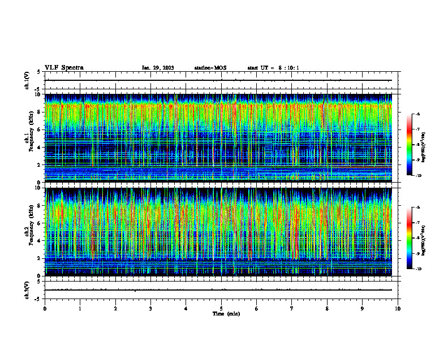The height and width of the screenshot is (346, 448).
Task: Click time axis tick label '10'
Action: 398,309
